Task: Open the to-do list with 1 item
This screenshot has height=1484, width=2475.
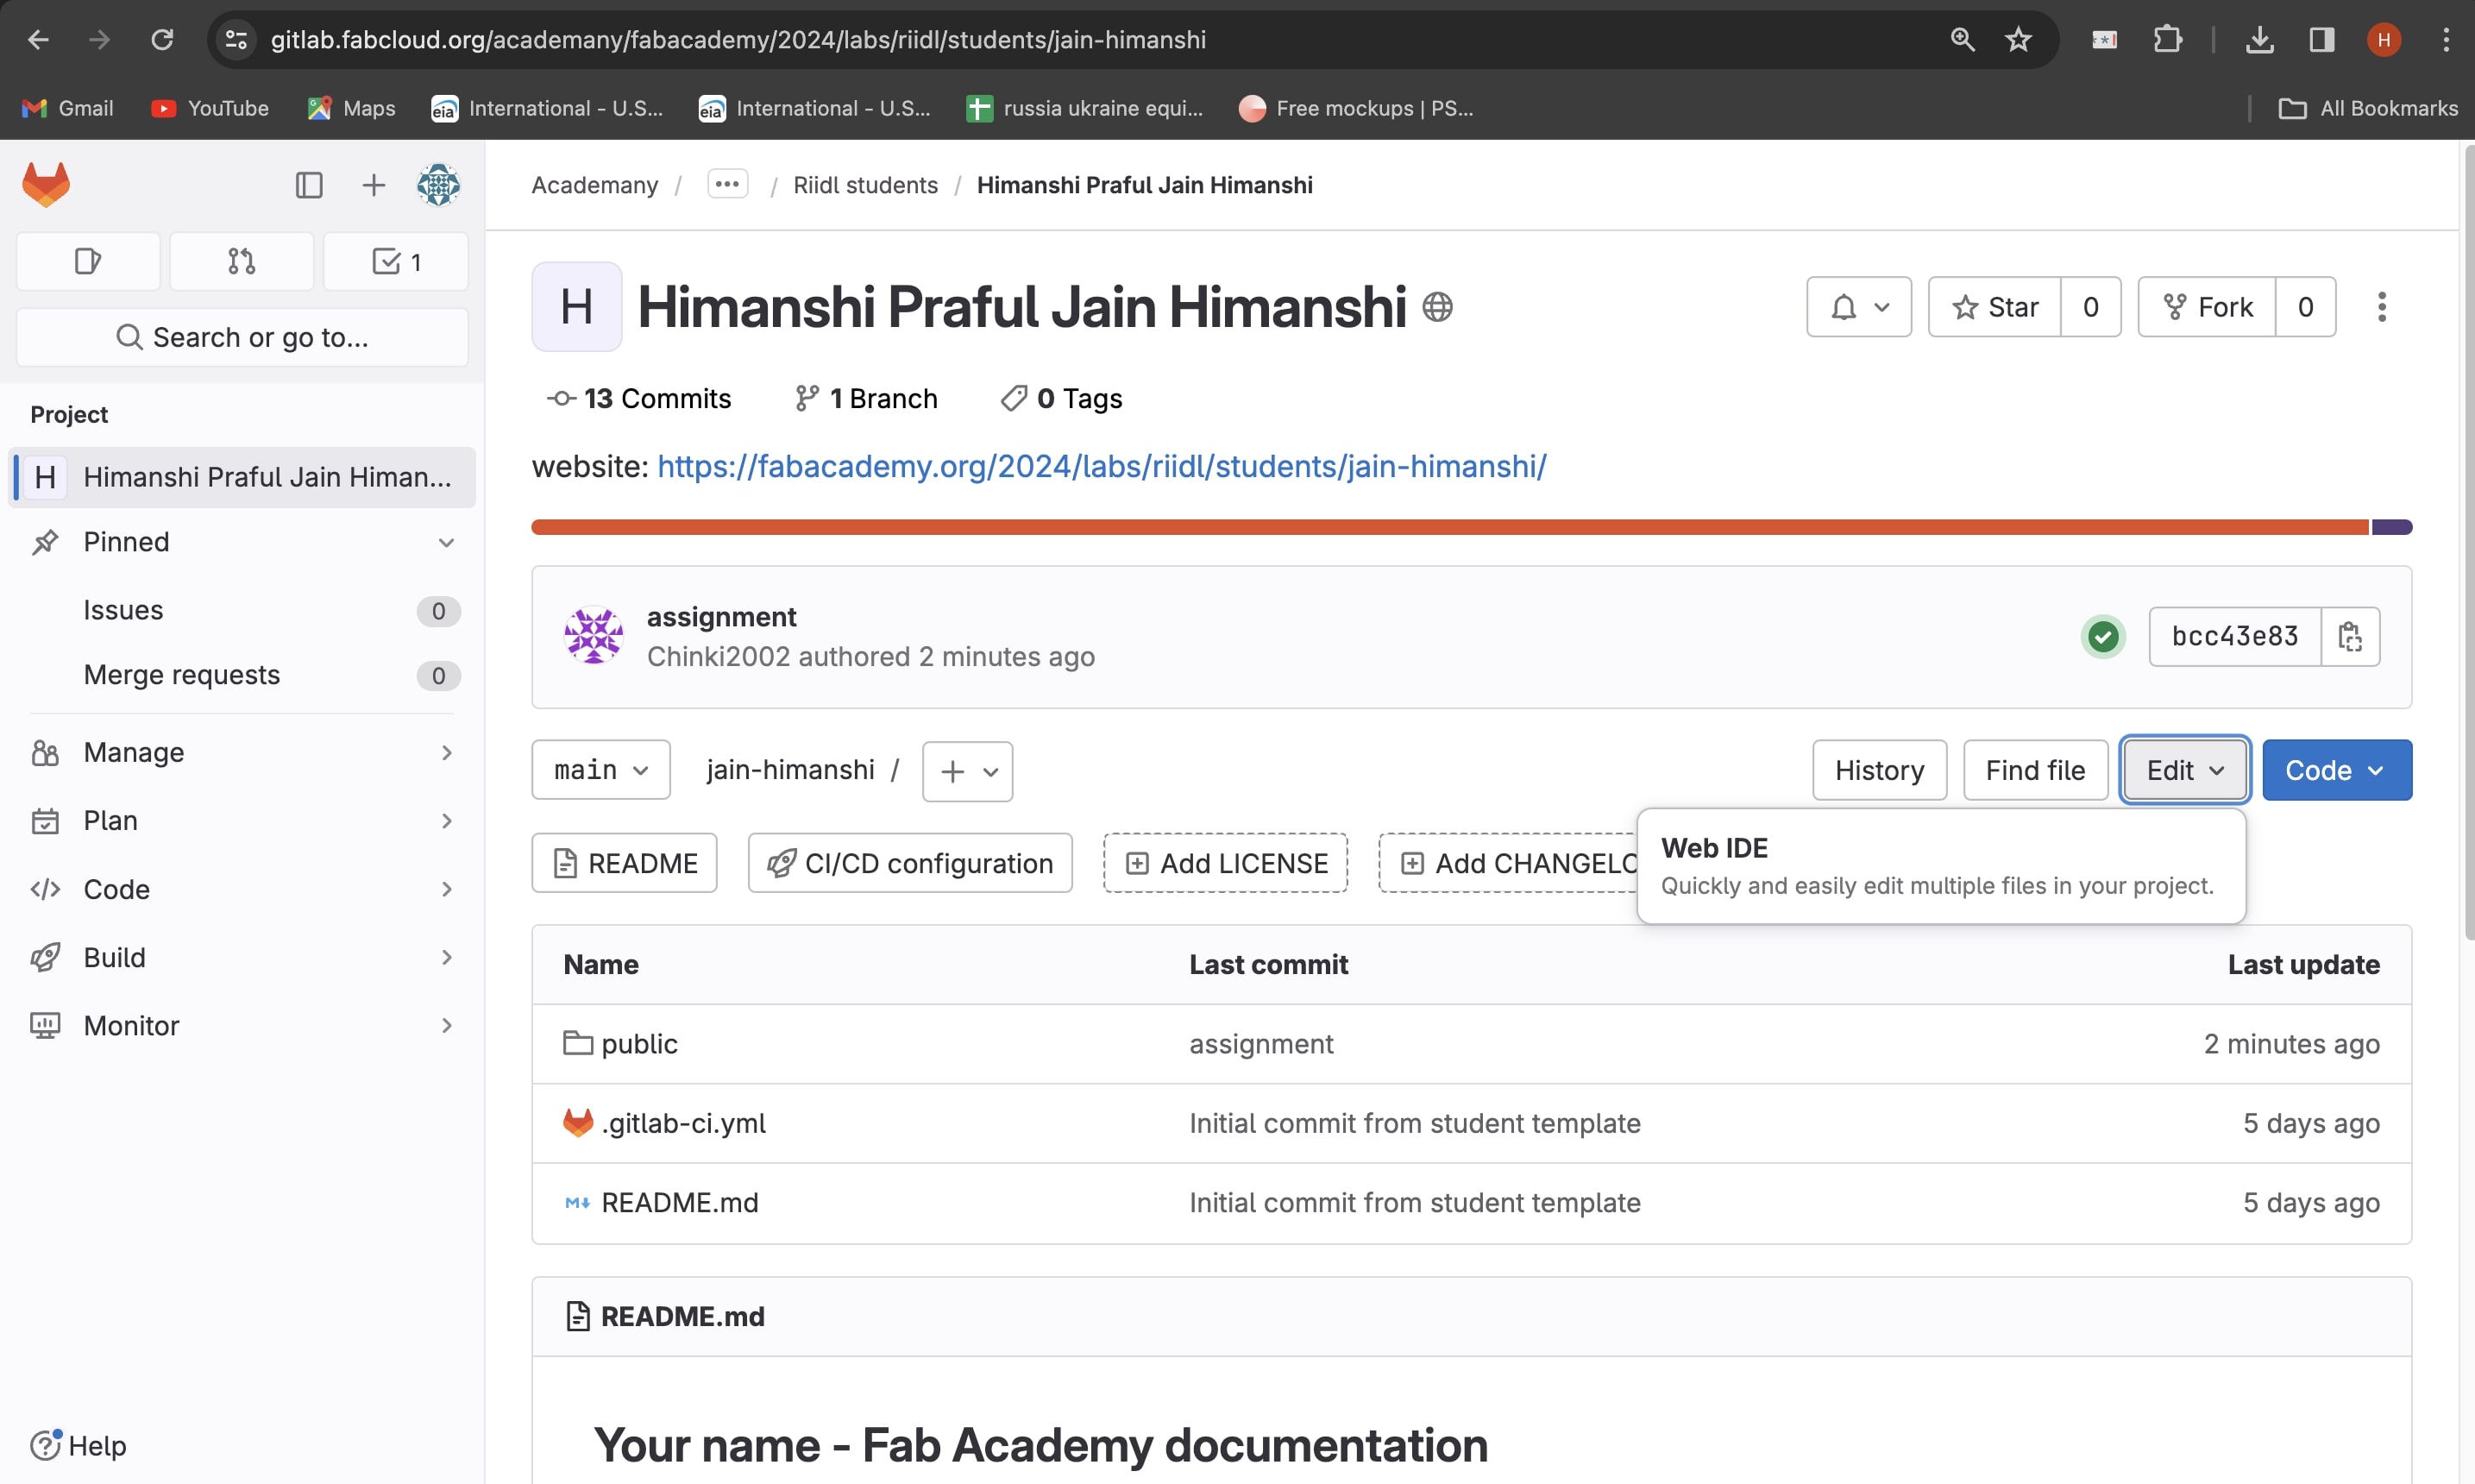Action: click(396, 262)
